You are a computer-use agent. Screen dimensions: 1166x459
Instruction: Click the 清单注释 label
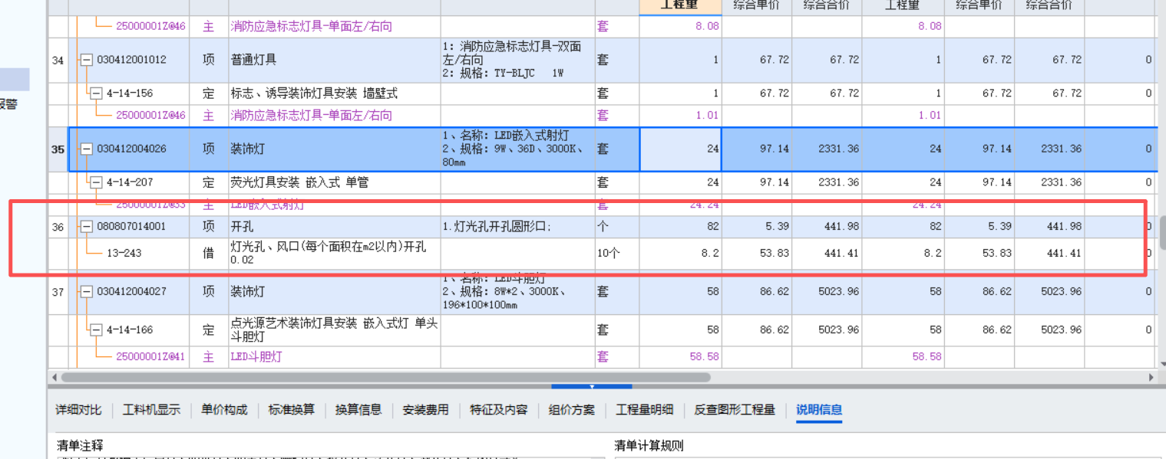[80, 445]
